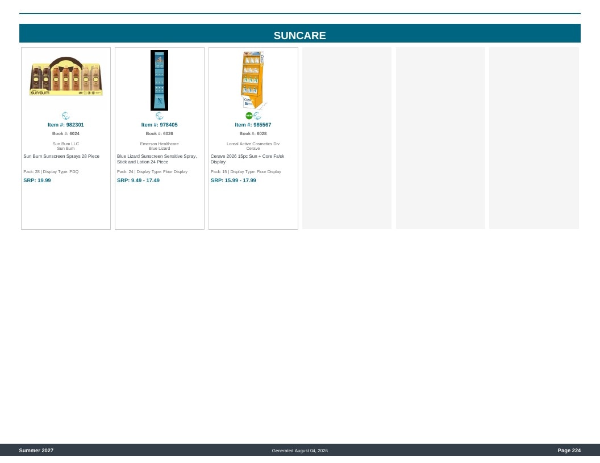Open Blue Lizard floor display image
Screen dimensions: 600x463
[x=160, y=80]
